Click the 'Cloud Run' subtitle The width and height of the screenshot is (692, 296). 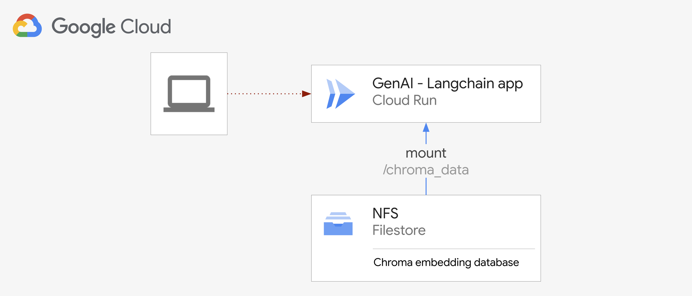coord(405,100)
